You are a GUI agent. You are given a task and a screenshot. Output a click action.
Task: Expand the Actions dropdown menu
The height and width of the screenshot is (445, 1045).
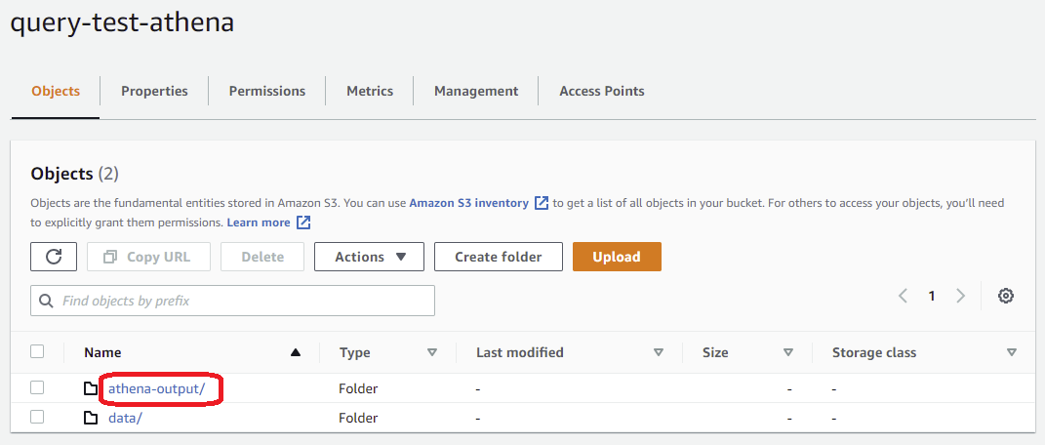369,257
